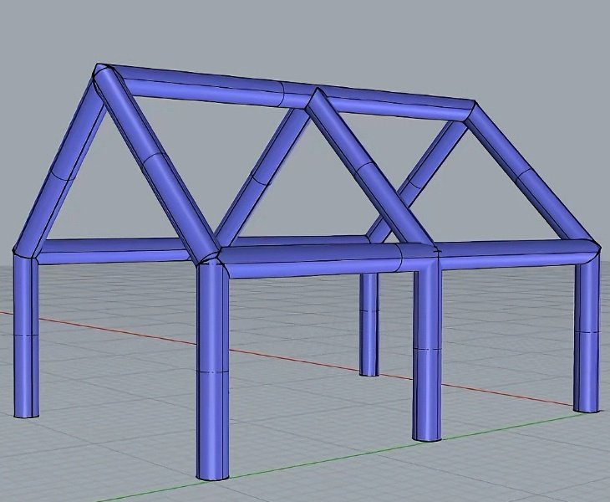Viewport: 610px width, 502px height.
Task: Select the elbow joint atop nearest front leg
Action: pos(211,261)
